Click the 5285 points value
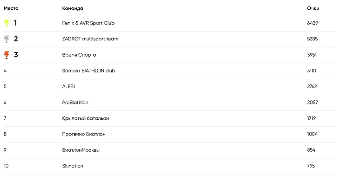Image resolution: width=340 pixels, height=175 pixels. tap(312, 39)
